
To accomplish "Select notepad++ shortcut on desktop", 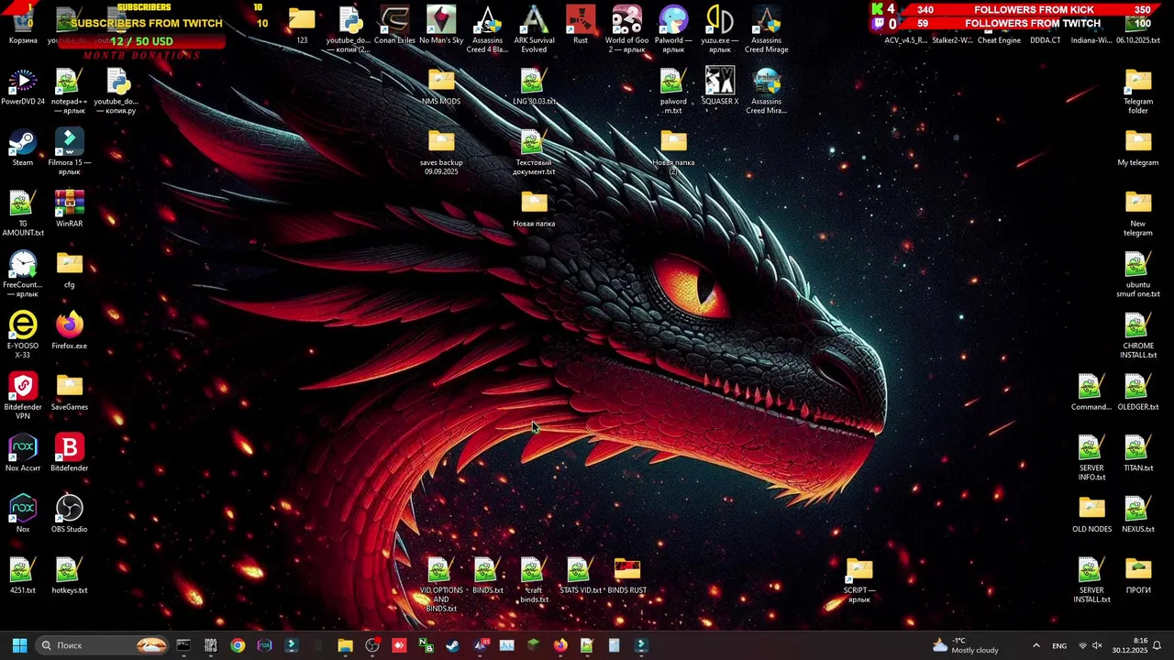I will pyautogui.click(x=70, y=91).
